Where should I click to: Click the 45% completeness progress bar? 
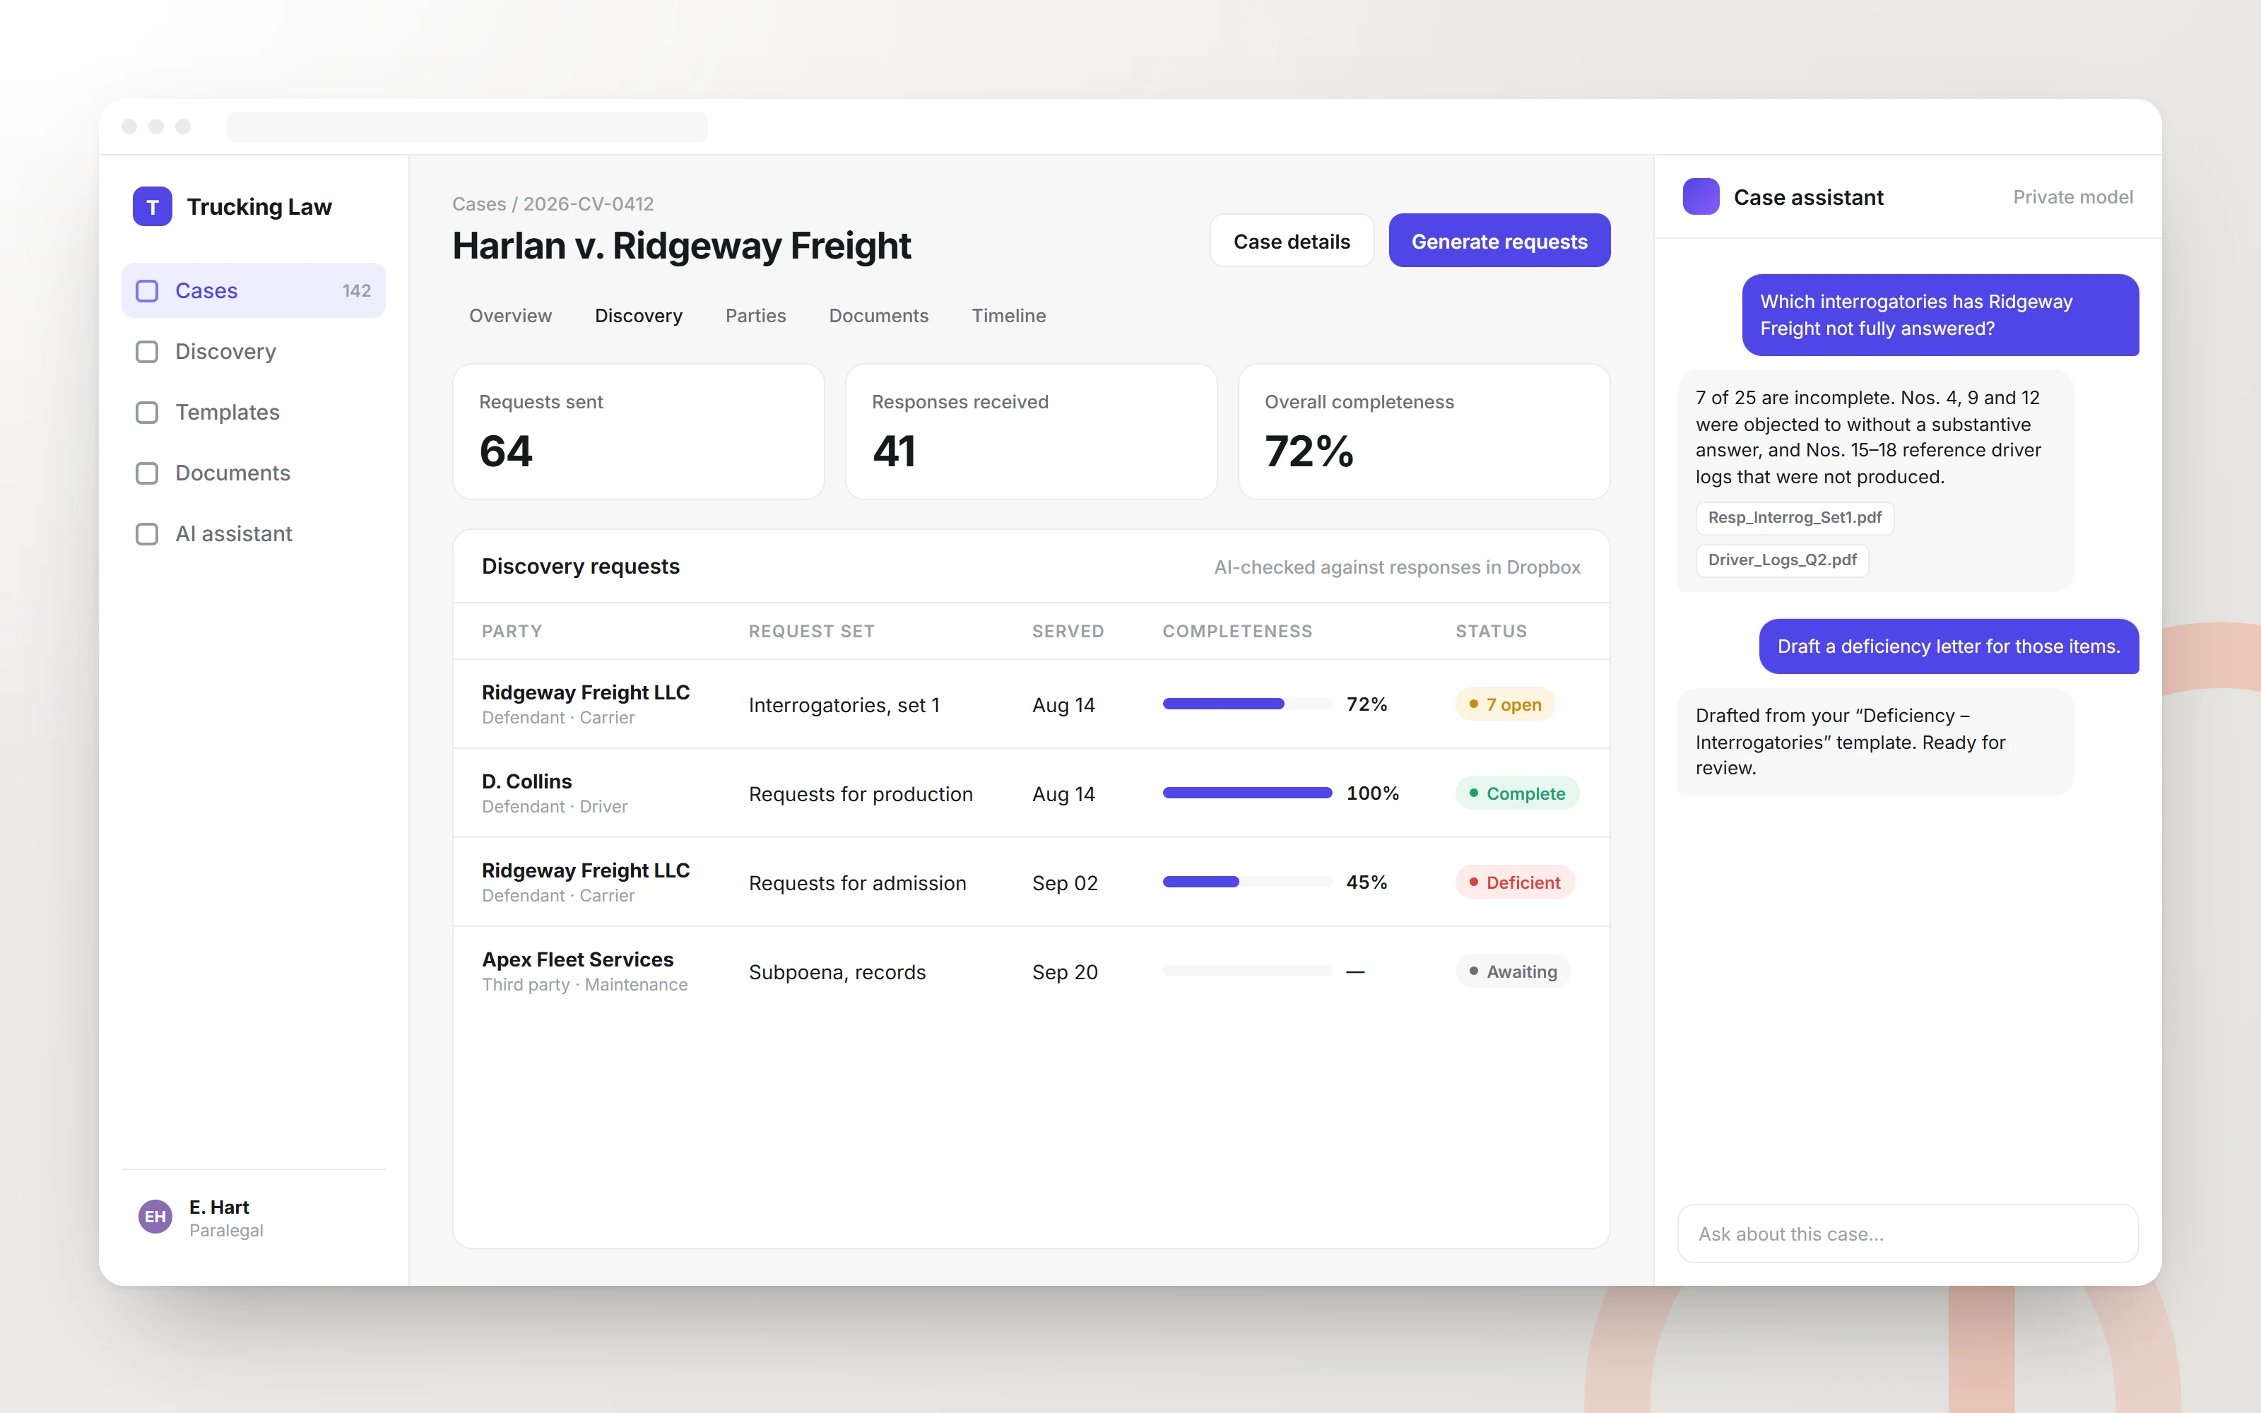tap(1246, 882)
